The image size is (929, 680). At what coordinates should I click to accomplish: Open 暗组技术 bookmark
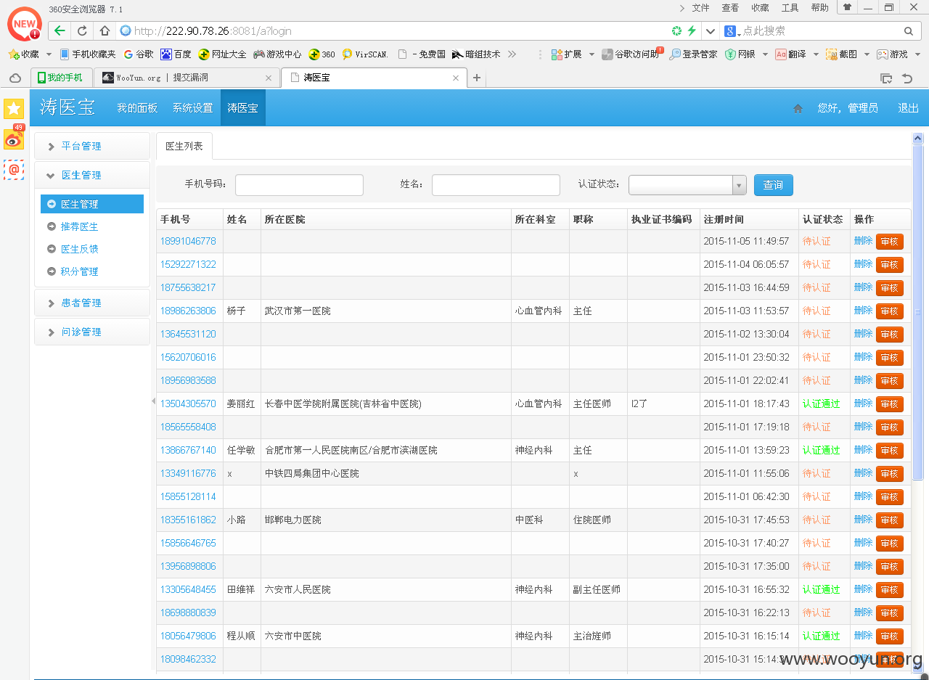coord(476,54)
